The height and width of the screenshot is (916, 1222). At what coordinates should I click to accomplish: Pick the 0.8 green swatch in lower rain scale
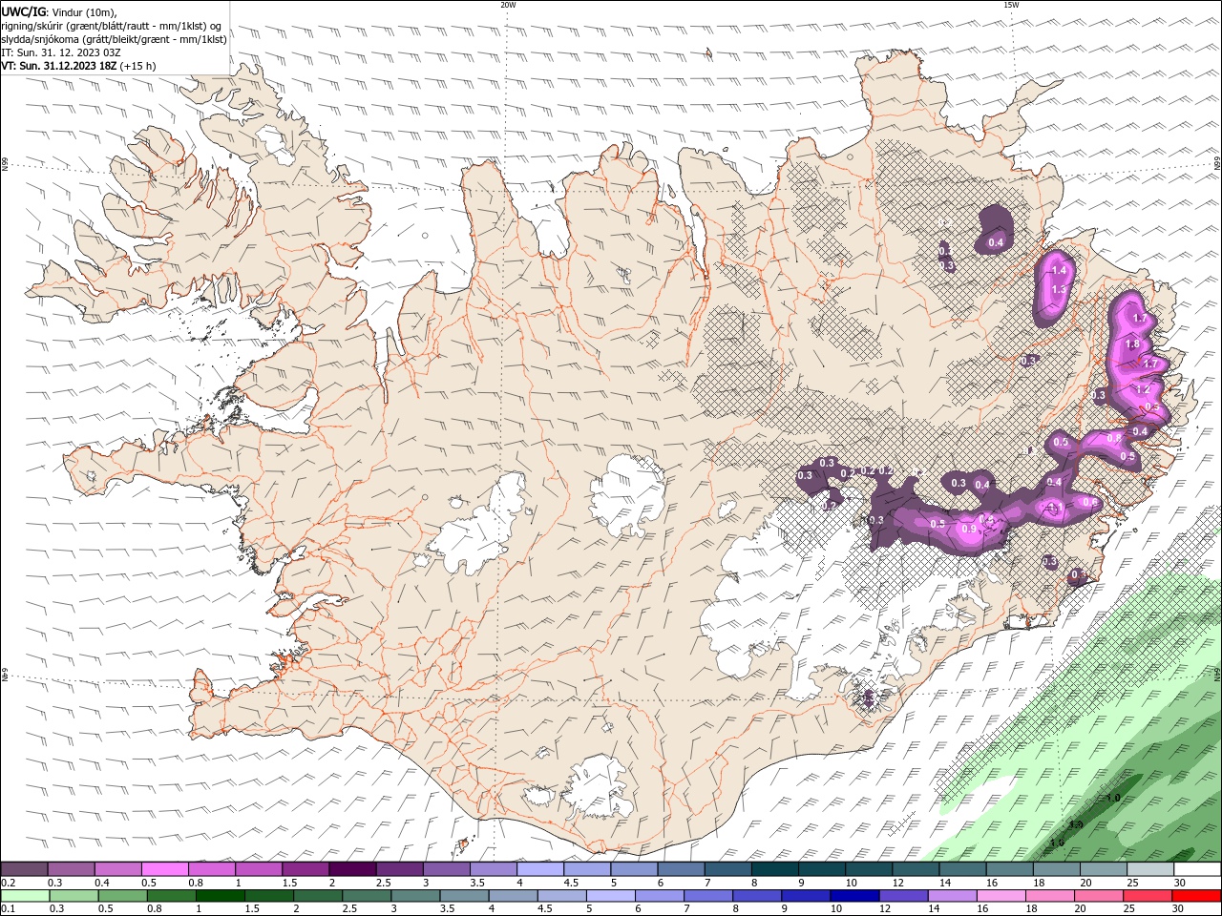click(x=171, y=896)
